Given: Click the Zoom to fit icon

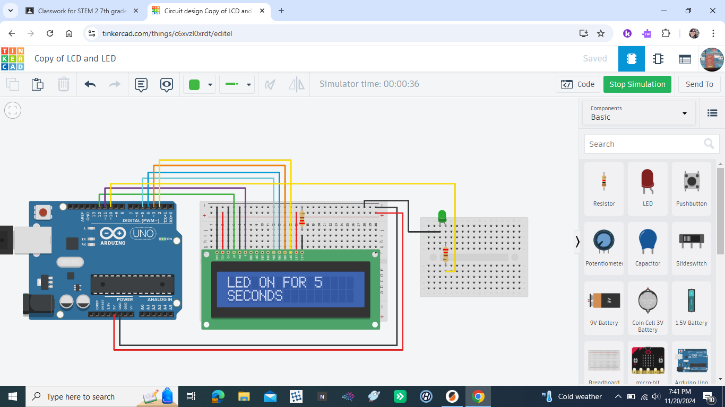Looking at the screenshot, I should 12,110.
